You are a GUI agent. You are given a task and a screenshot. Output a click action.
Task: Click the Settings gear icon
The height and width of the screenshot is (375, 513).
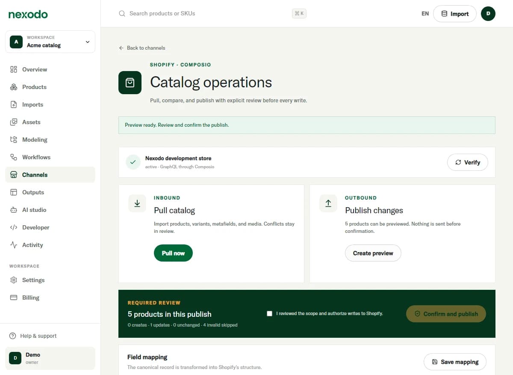pos(14,280)
